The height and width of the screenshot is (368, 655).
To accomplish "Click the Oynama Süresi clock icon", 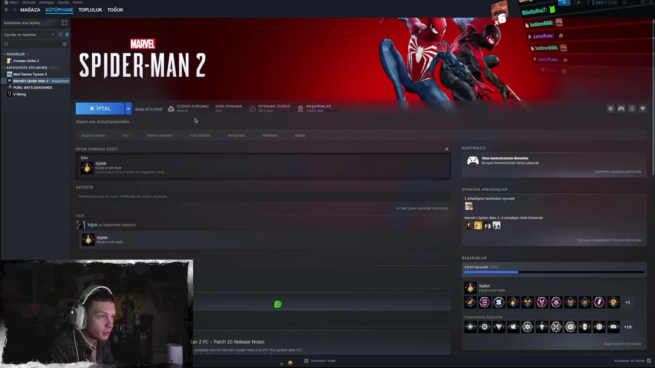I will (252, 108).
